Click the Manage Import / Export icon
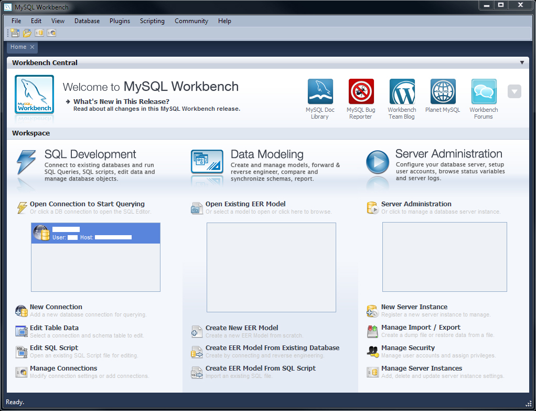 372,331
